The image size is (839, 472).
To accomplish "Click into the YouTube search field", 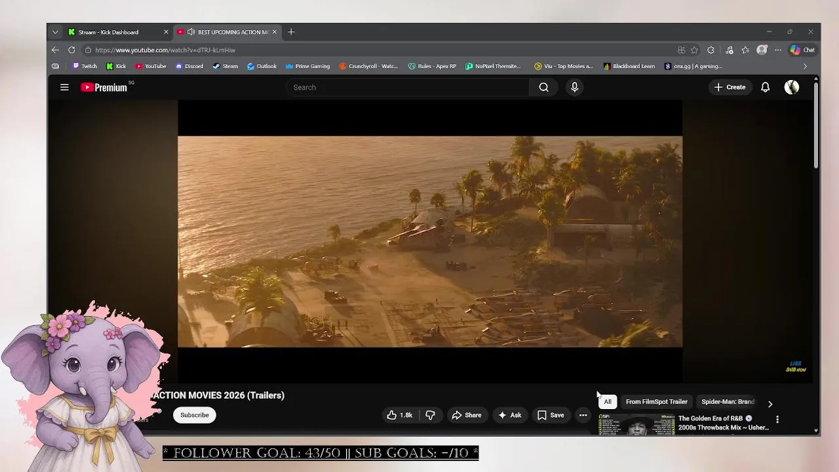I will click(x=407, y=87).
